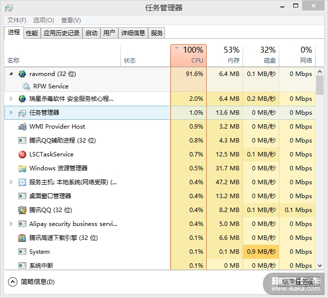Sort by the 网络 column header
The height and width of the screenshot is (298, 328).
(297, 56)
